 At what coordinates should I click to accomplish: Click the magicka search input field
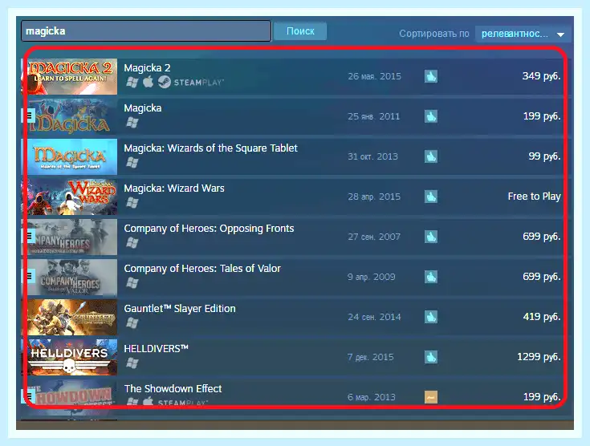146,31
